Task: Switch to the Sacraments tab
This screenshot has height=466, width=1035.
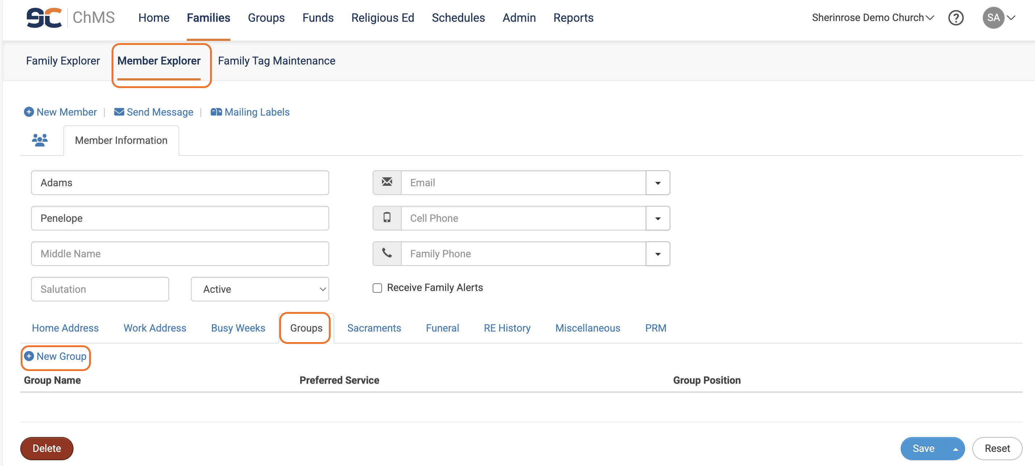Action: (374, 328)
